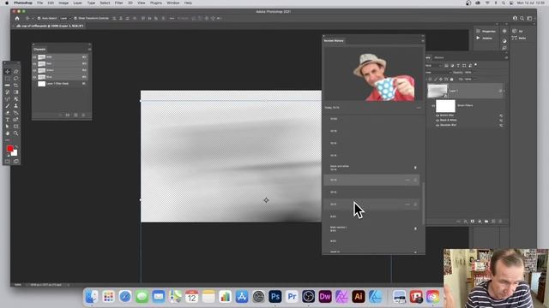Click the Version History scrollbar
The width and height of the screenshot is (549, 308).
click(x=423, y=204)
